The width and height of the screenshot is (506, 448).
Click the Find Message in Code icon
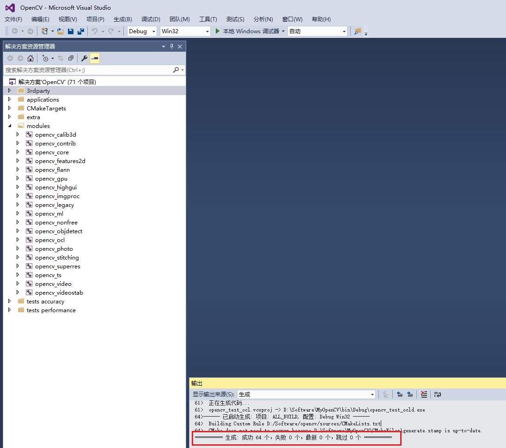tap(386, 394)
